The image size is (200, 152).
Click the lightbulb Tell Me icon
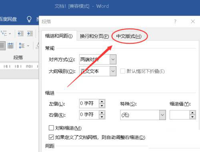point(29,19)
